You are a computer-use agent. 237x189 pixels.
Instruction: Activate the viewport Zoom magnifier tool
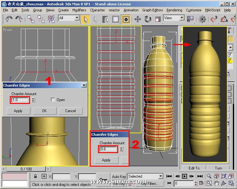coord(209,176)
